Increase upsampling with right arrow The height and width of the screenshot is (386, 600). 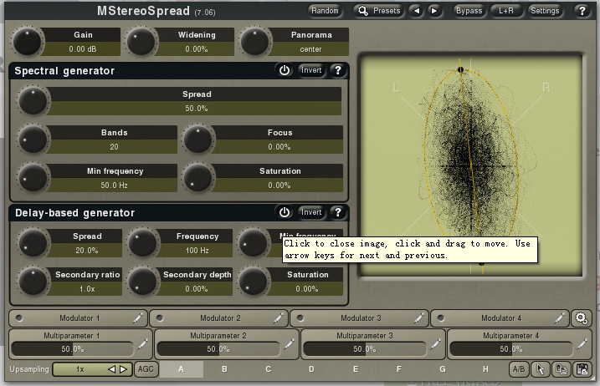123,369
